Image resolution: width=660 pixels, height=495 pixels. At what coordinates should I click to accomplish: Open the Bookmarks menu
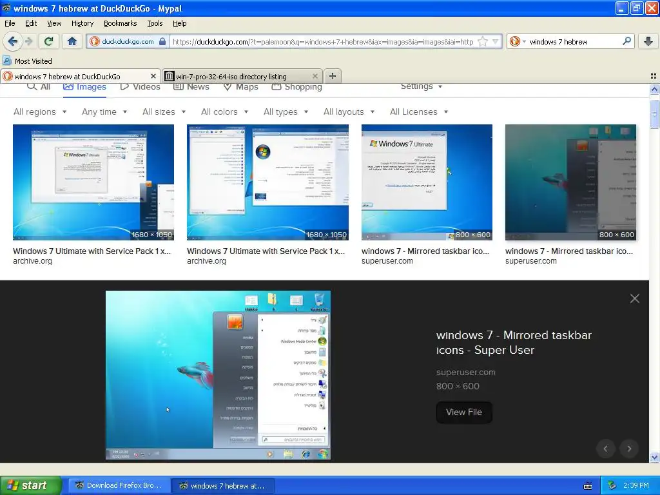121,23
